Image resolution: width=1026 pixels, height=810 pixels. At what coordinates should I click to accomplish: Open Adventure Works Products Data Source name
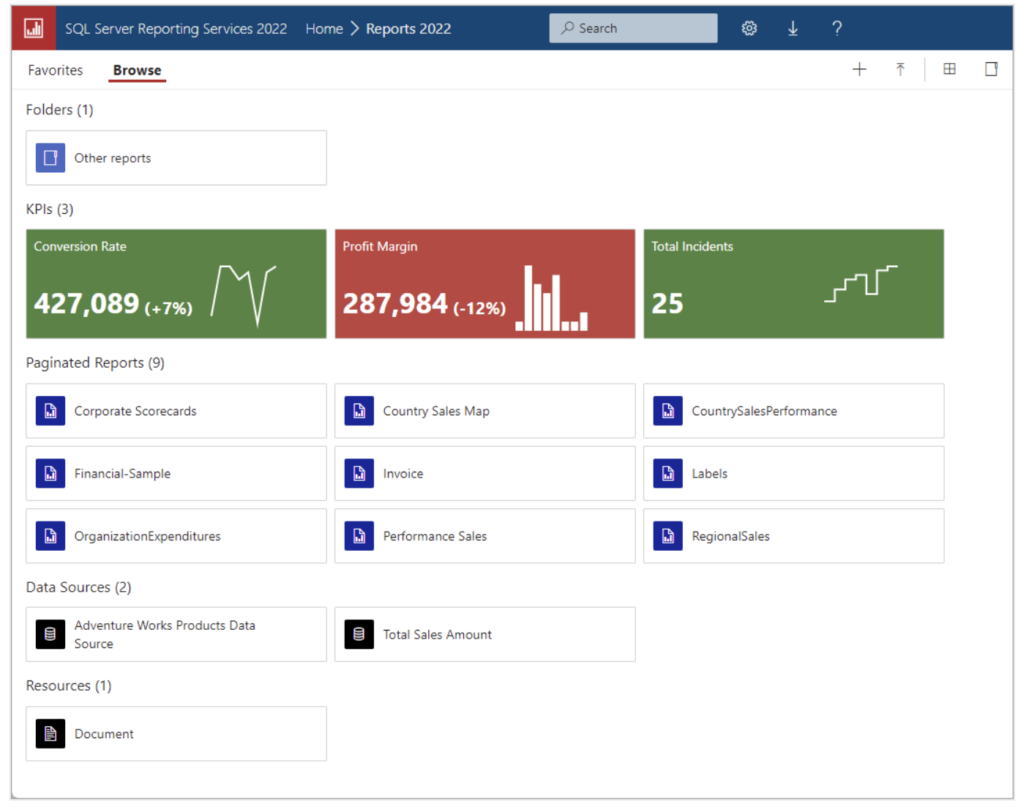point(165,634)
